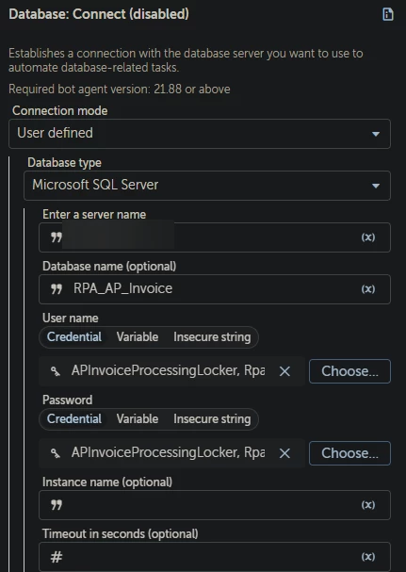Image resolution: width=406 pixels, height=572 pixels.
Task: Insert variable in Instance name field
Action: (368, 505)
